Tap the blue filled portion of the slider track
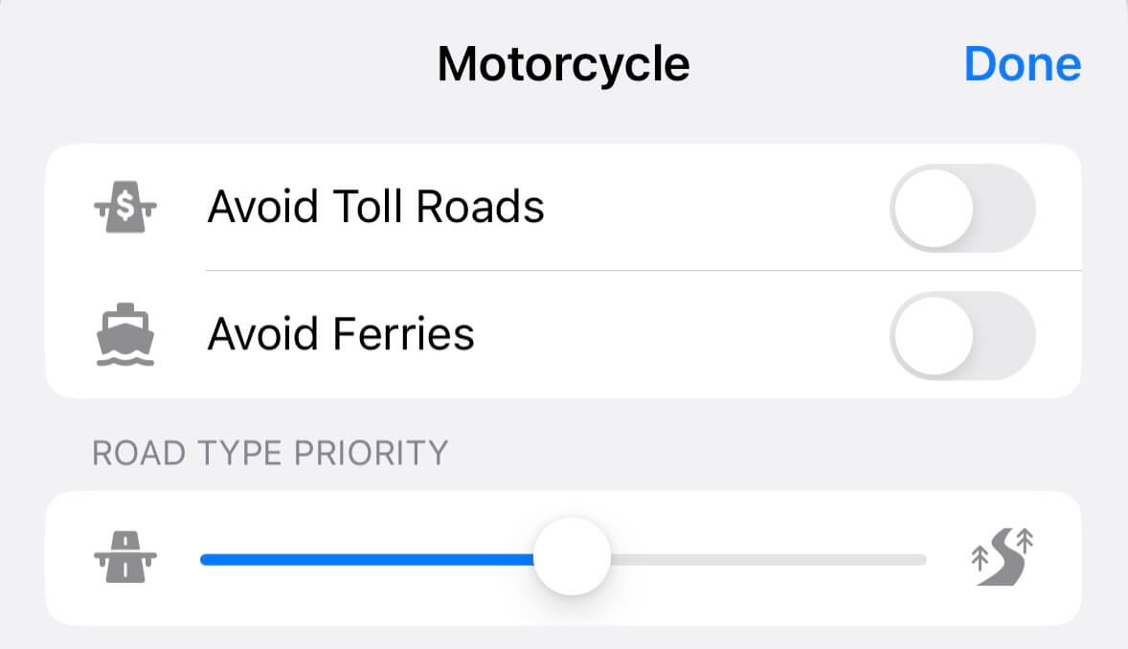This screenshot has height=649, width=1128. [373, 558]
